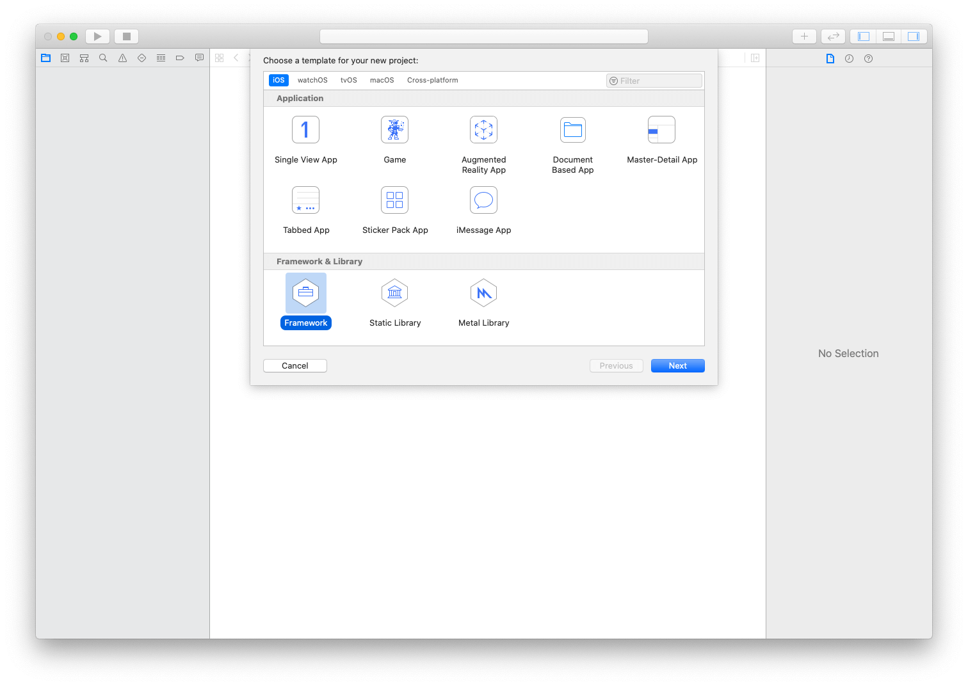Cancel the new project dialog
The height and width of the screenshot is (686, 968).
click(x=294, y=365)
